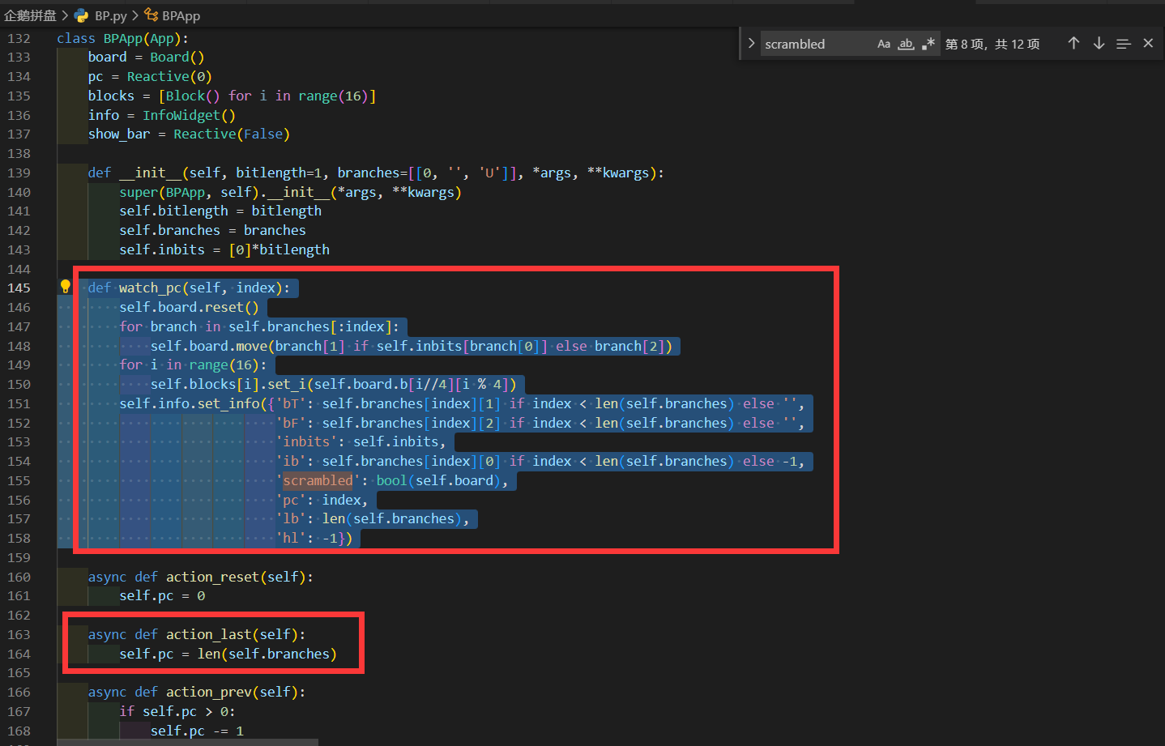Click 'watch_pc' method name

[x=150, y=288]
